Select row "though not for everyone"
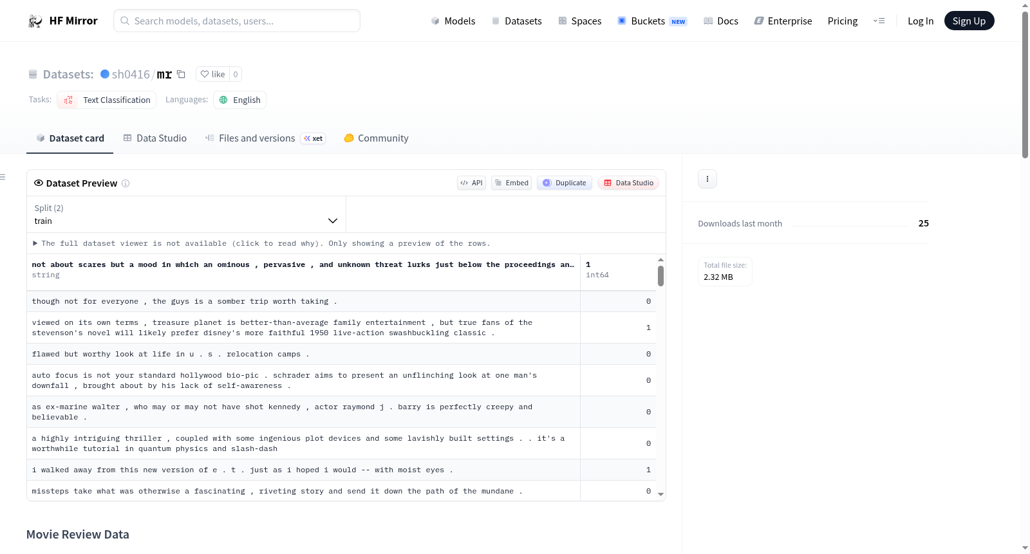1030x554 pixels. (341, 301)
